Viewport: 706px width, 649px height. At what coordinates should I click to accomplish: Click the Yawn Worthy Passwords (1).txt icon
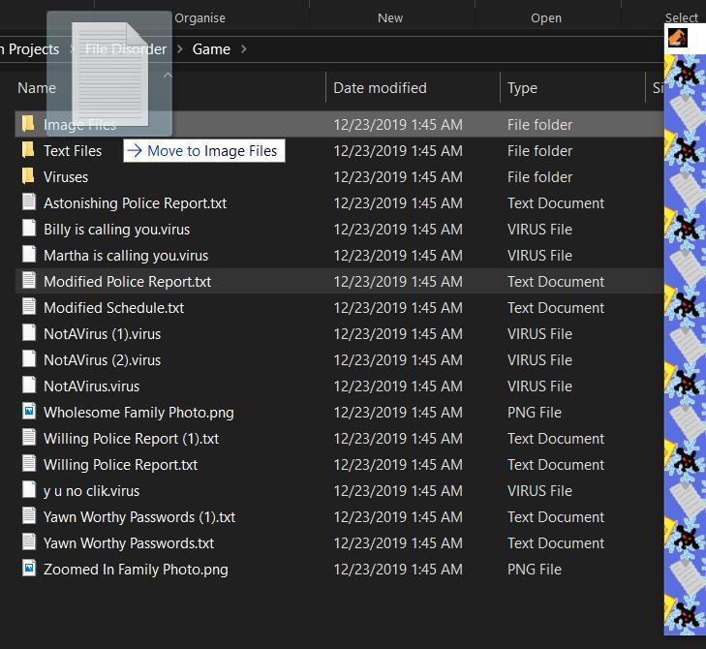click(x=29, y=515)
